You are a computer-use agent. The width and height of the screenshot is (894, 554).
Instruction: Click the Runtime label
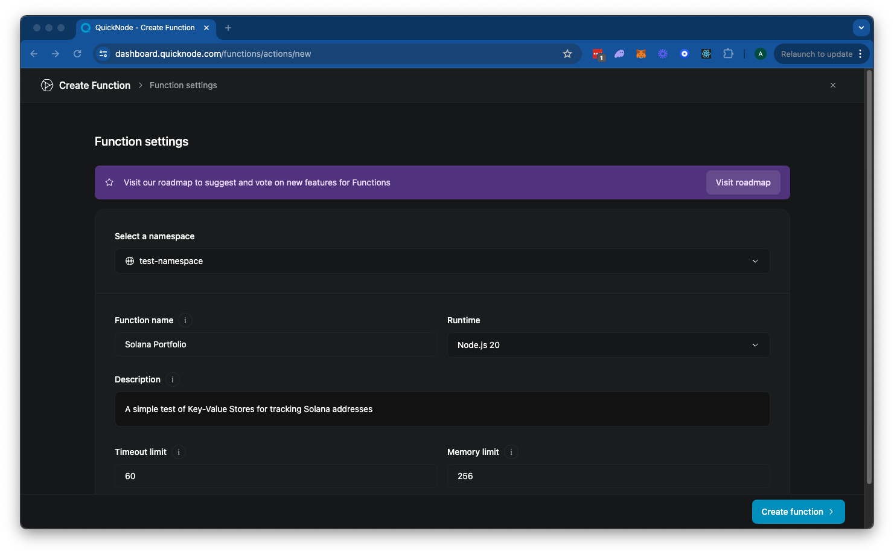tap(464, 320)
